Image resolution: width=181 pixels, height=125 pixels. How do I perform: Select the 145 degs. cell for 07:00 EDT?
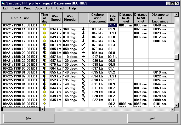pyautogui.click(x=71, y=96)
